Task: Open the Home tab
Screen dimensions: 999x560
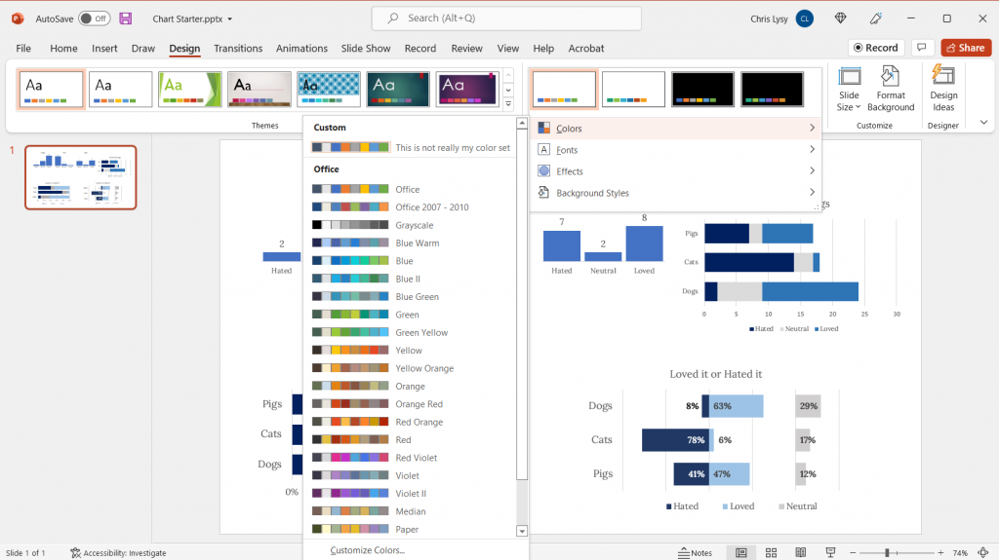Action: pos(63,49)
